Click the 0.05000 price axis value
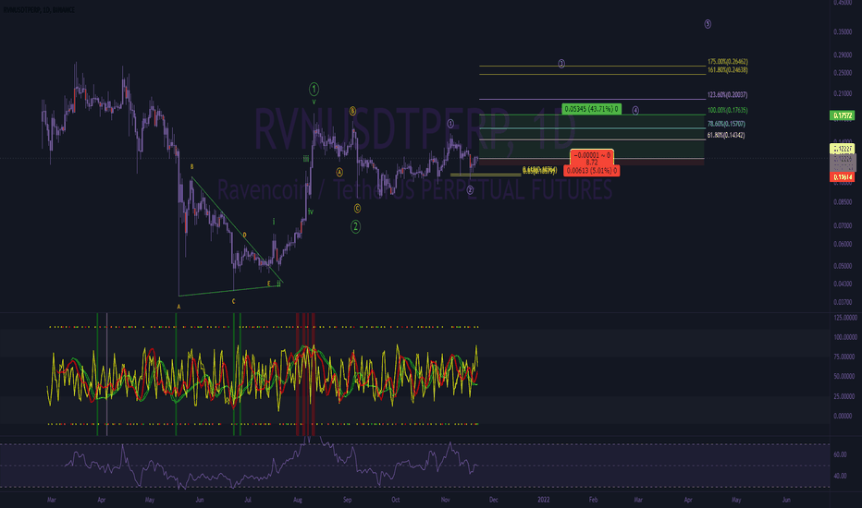This screenshot has width=862, height=508. 843,266
